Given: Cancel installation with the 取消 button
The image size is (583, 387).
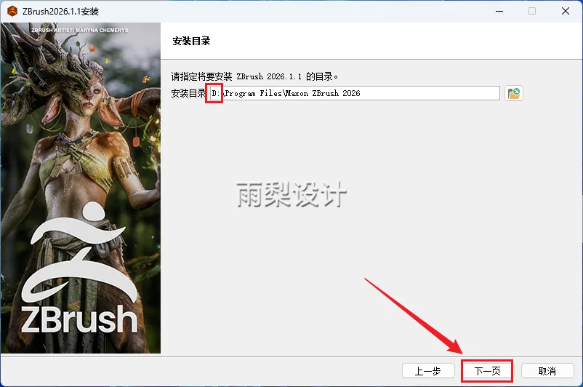Looking at the screenshot, I should [x=547, y=371].
